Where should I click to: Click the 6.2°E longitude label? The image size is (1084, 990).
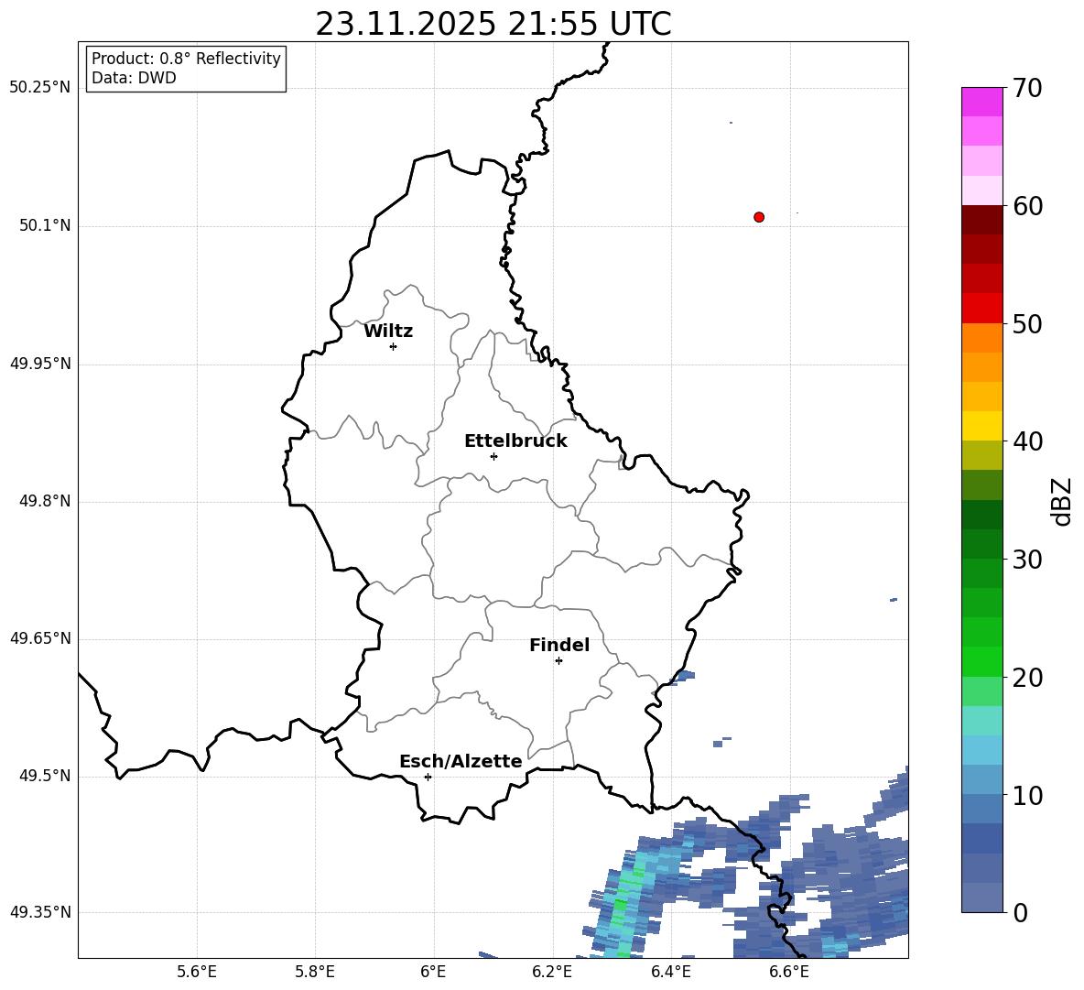(x=552, y=972)
